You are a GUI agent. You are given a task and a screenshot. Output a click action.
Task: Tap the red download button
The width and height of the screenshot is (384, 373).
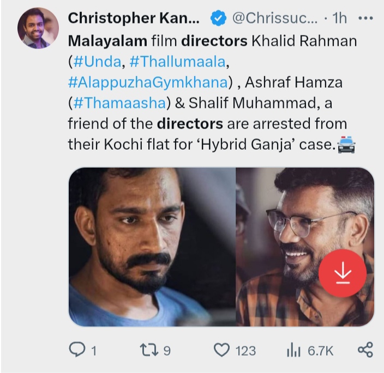click(343, 273)
